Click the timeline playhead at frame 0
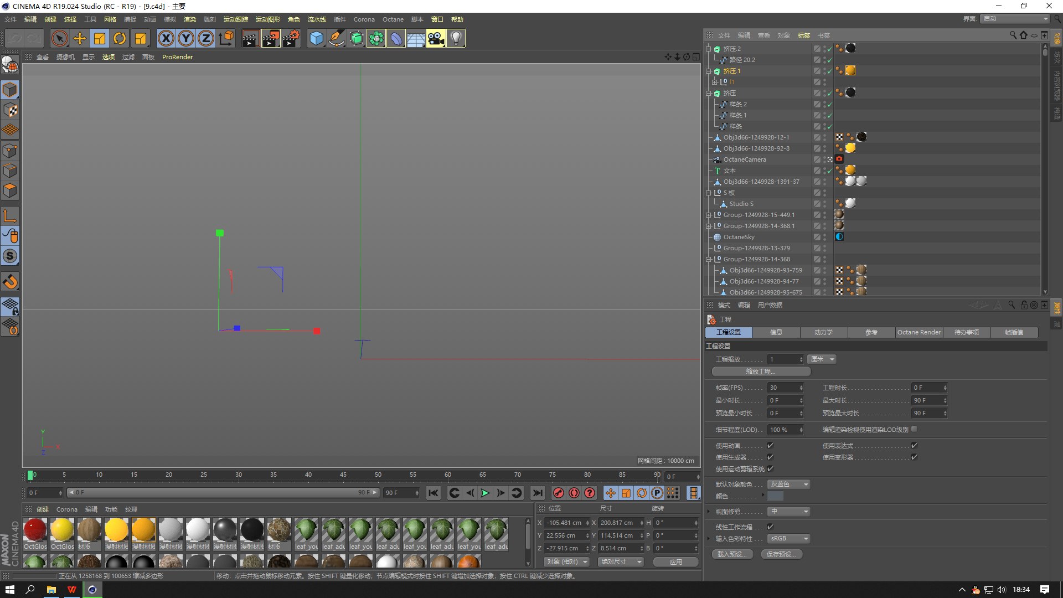 pos(30,475)
